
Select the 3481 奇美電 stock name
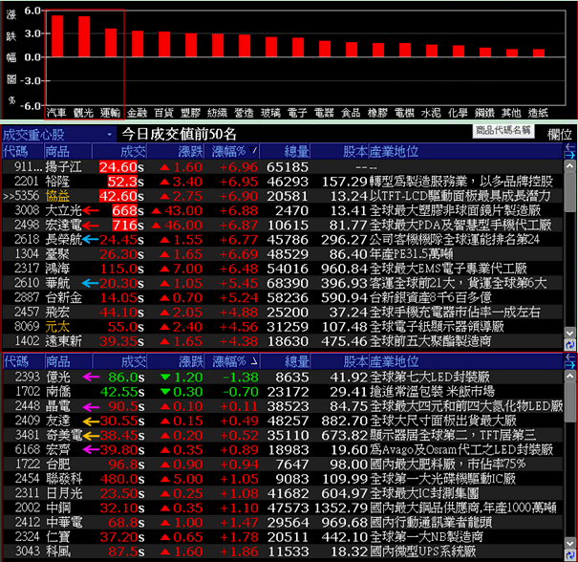pos(64,435)
